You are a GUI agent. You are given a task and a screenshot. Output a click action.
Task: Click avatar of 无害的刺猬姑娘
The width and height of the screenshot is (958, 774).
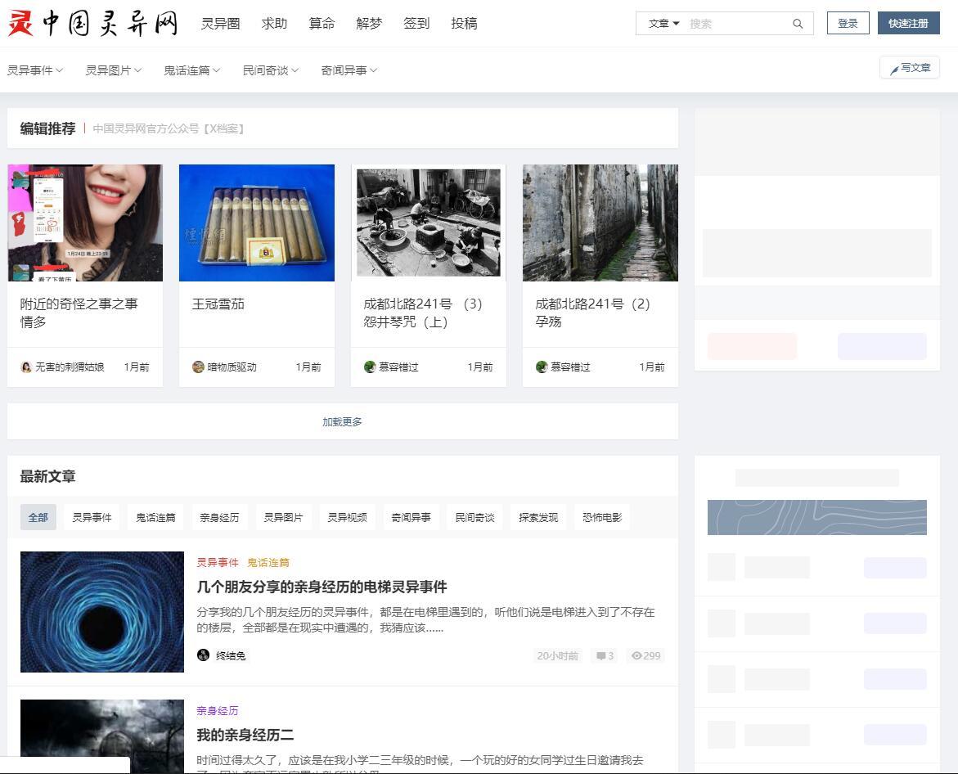tap(26, 367)
